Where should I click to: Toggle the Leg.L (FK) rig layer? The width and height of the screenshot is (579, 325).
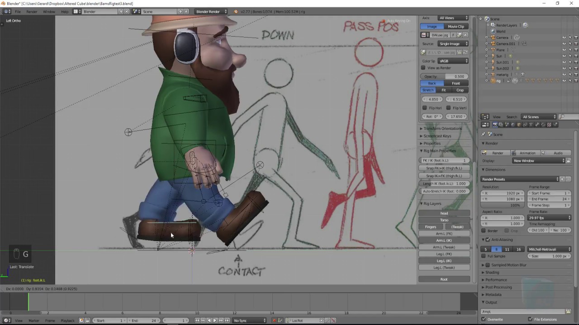click(x=444, y=254)
